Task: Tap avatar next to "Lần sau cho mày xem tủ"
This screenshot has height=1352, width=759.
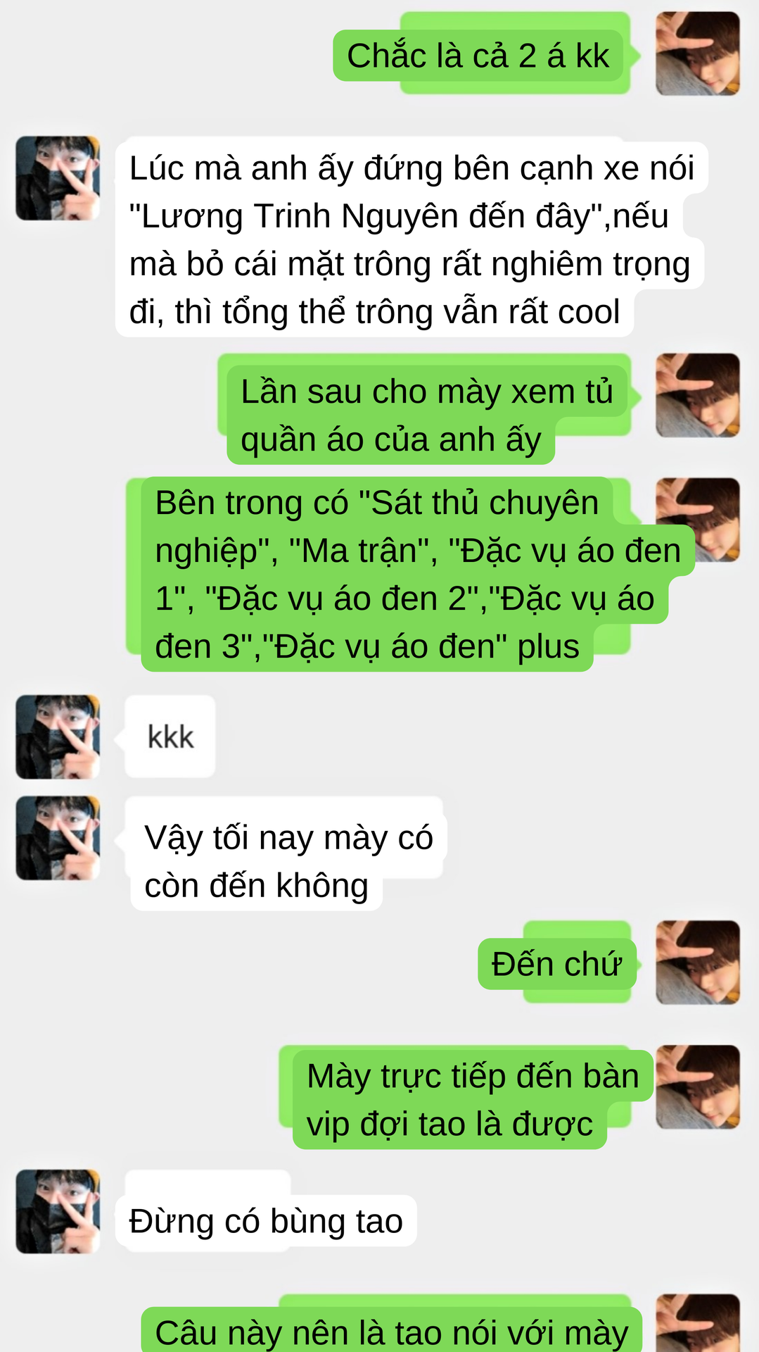Action: point(697,396)
